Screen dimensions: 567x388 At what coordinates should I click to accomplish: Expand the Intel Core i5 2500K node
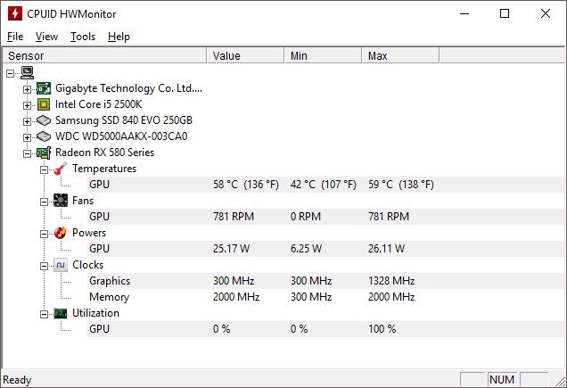[x=27, y=104]
